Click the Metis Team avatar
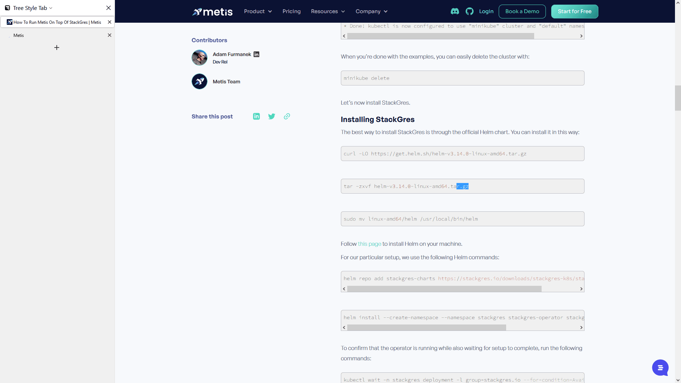681x383 pixels. tap(199, 81)
